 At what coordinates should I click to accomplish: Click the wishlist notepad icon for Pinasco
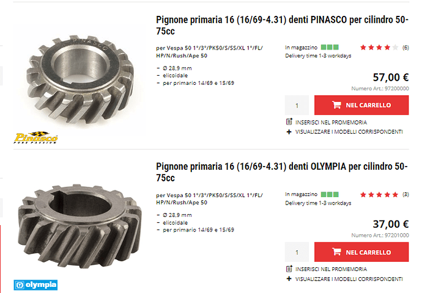click(289, 122)
